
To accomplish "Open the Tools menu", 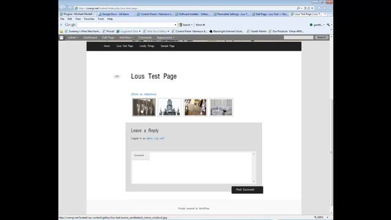I will [x=101, y=19].
